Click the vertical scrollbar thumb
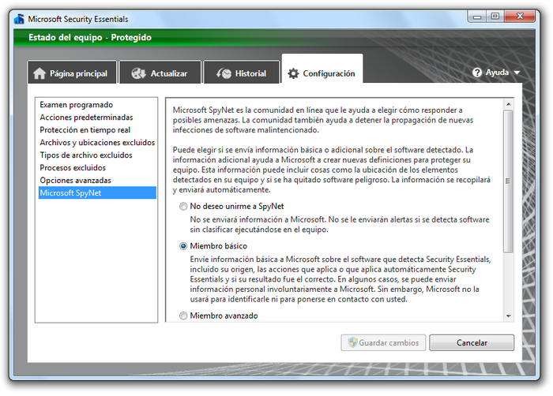 (508, 181)
